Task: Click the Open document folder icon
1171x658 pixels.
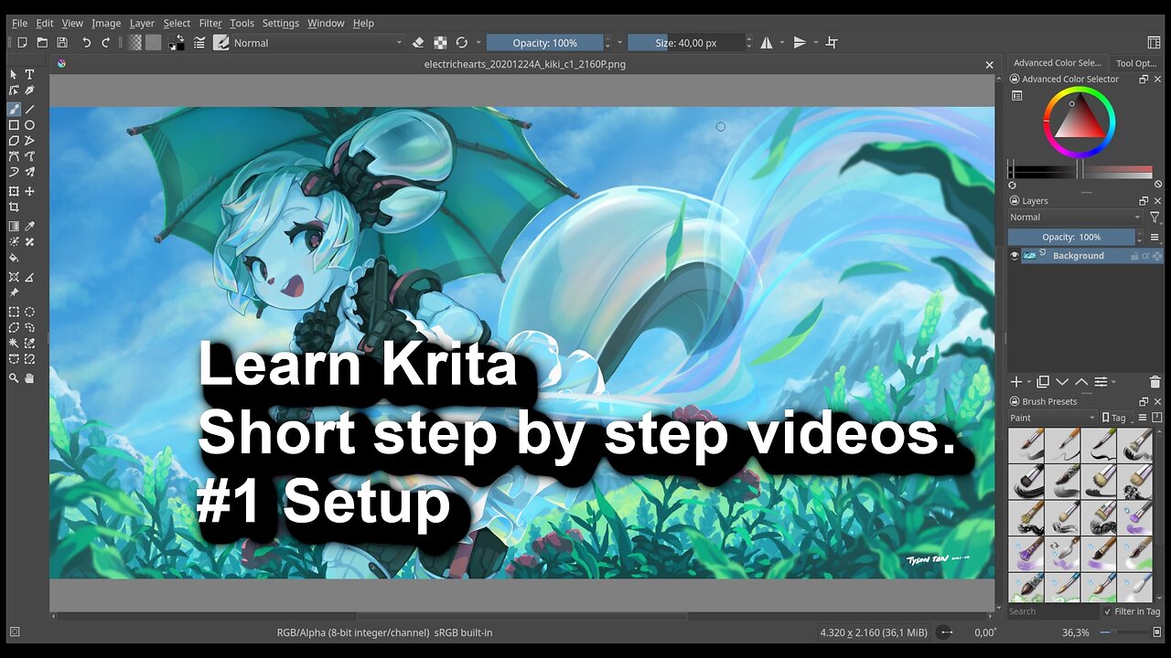Action: click(x=42, y=42)
